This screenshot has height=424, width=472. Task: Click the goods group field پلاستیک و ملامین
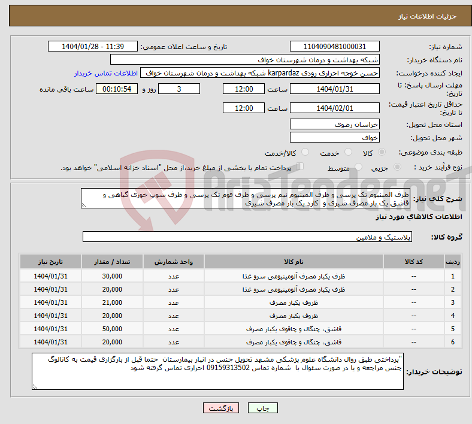click(x=247, y=237)
